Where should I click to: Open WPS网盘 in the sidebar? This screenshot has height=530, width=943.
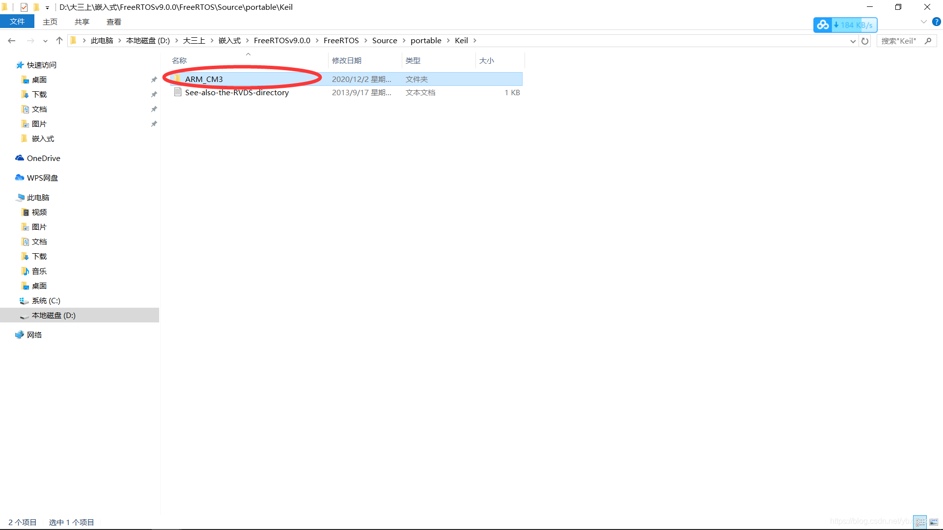click(x=42, y=178)
